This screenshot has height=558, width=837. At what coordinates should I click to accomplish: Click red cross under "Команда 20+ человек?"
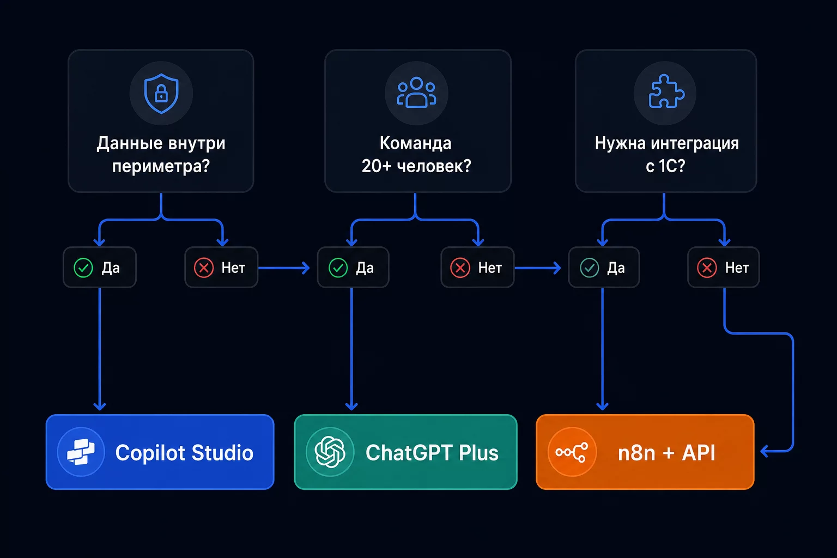point(460,268)
